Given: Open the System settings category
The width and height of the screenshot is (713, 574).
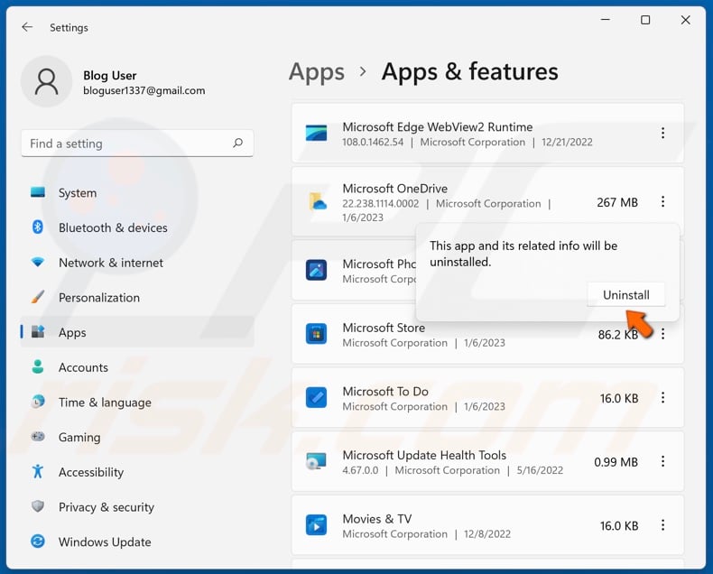Looking at the screenshot, I should click(77, 193).
